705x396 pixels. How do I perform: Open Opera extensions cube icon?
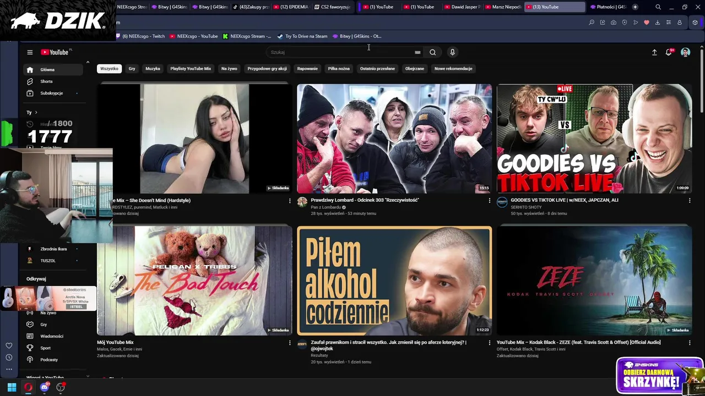pyautogui.click(x=695, y=23)
